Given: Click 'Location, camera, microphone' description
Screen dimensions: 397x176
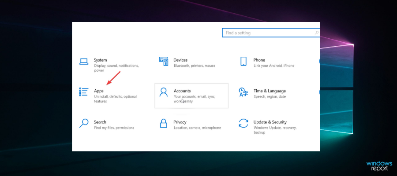Looking at the screenshot, I should tap(198, 128).
